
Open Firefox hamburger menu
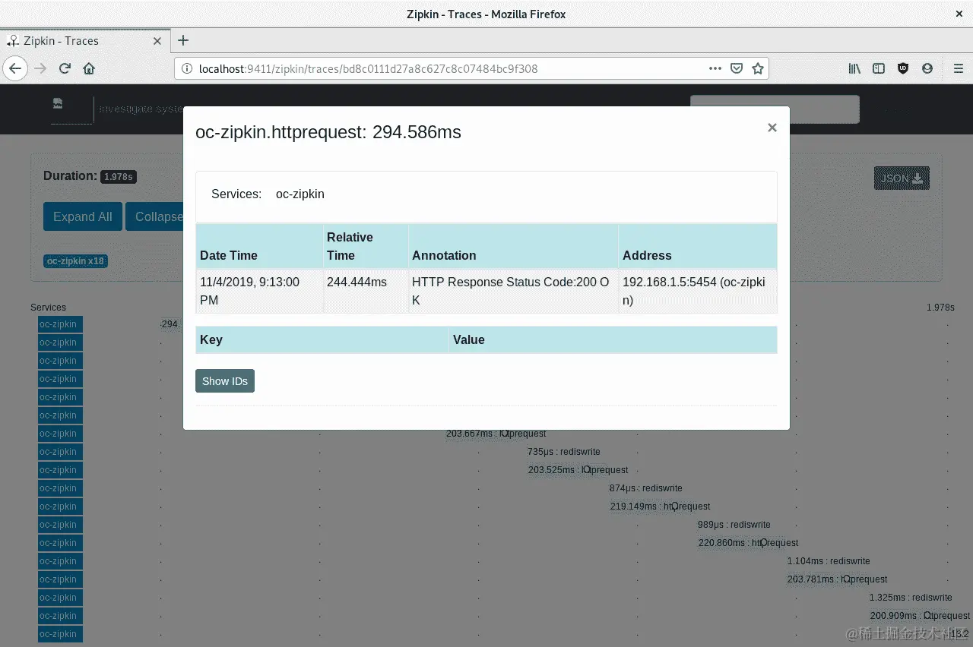pos(959,68)
